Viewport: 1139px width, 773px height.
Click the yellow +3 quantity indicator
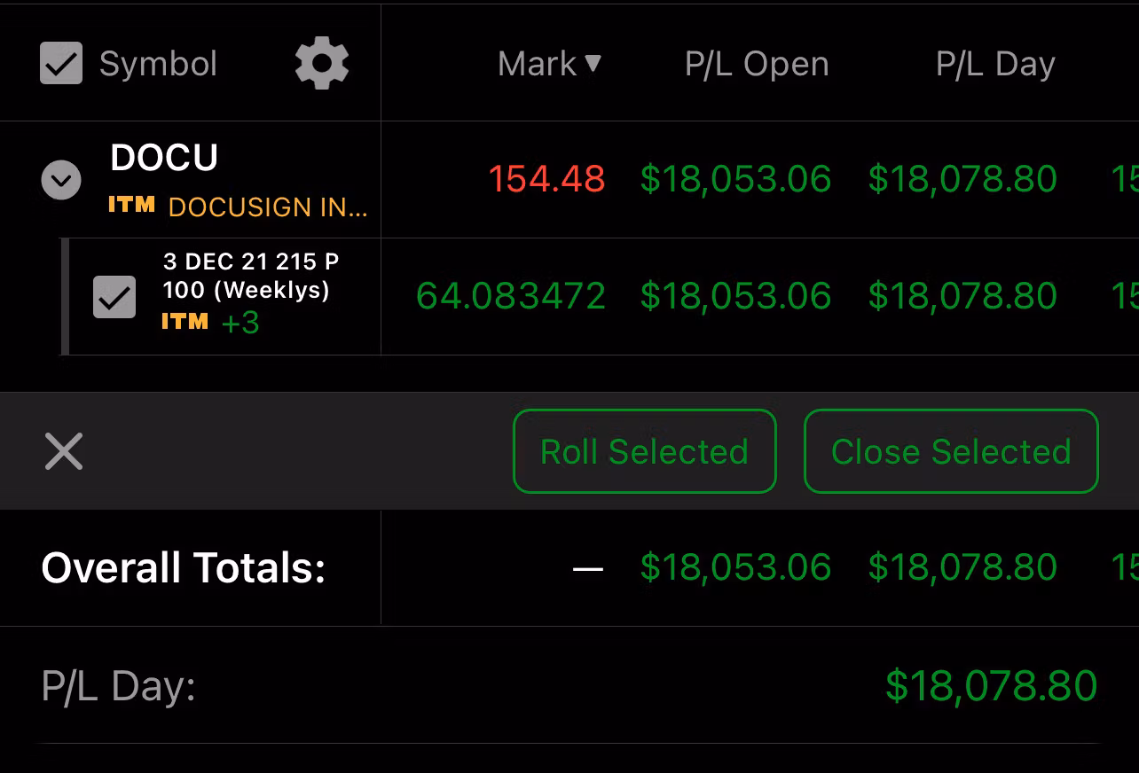pyautogui.click(x=240, y=323)
